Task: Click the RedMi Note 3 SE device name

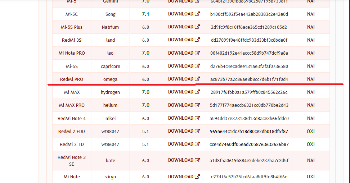Action: point(72,161)
